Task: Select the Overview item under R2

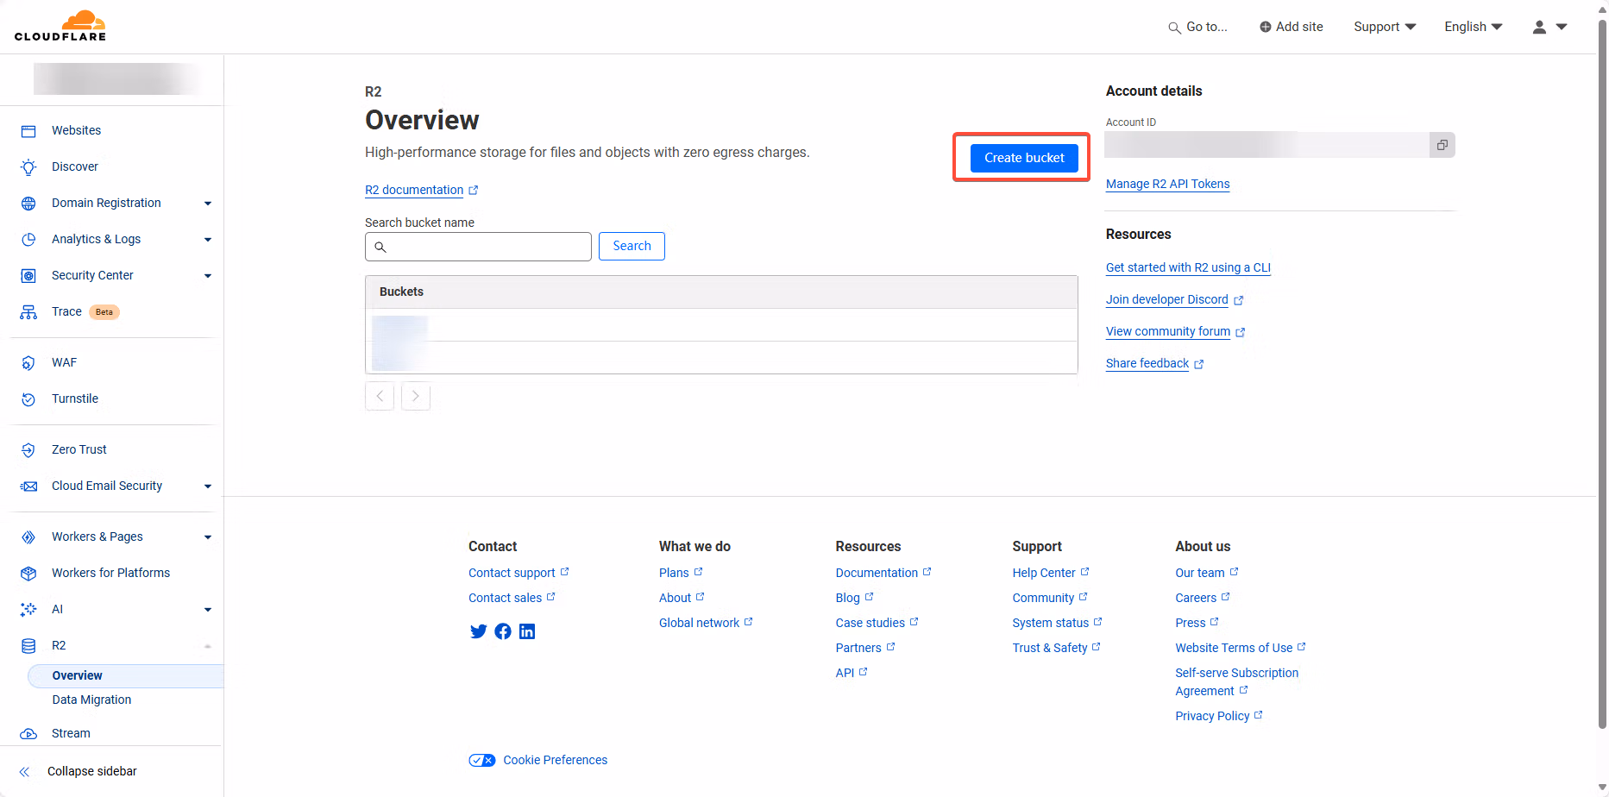Action: pos(125,675)
